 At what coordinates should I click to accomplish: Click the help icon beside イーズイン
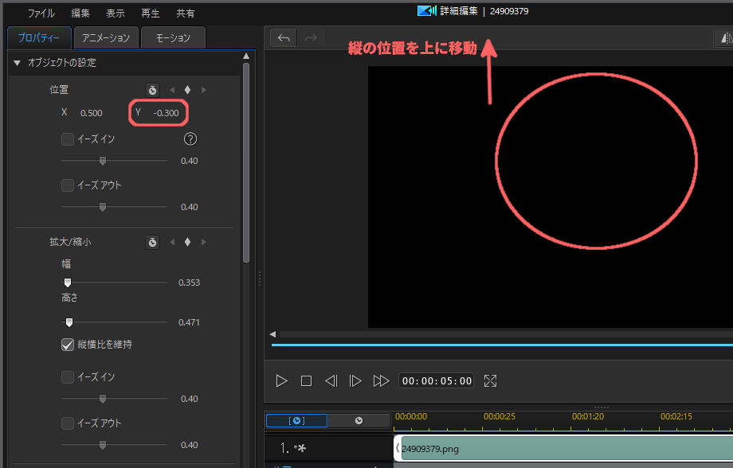click(x=190, y=139)
